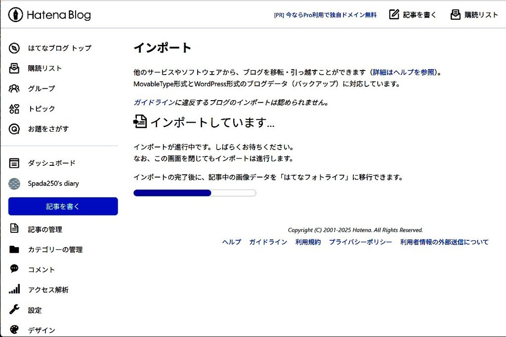Open 購読リスト in the left sidebar
506x337 pixels.
(x=44, y=68)
